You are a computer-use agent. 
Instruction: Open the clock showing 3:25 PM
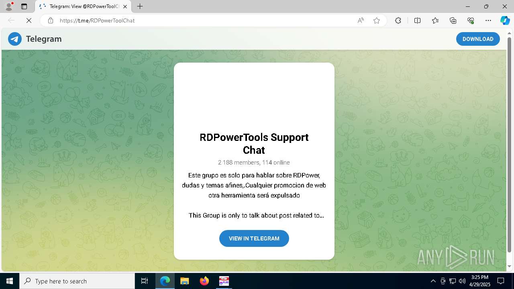(480, 281)
